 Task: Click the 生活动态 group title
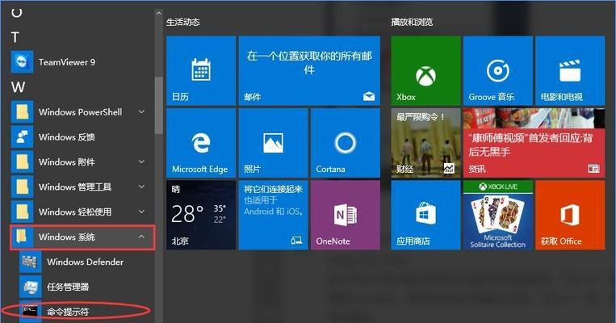(183, 22)
